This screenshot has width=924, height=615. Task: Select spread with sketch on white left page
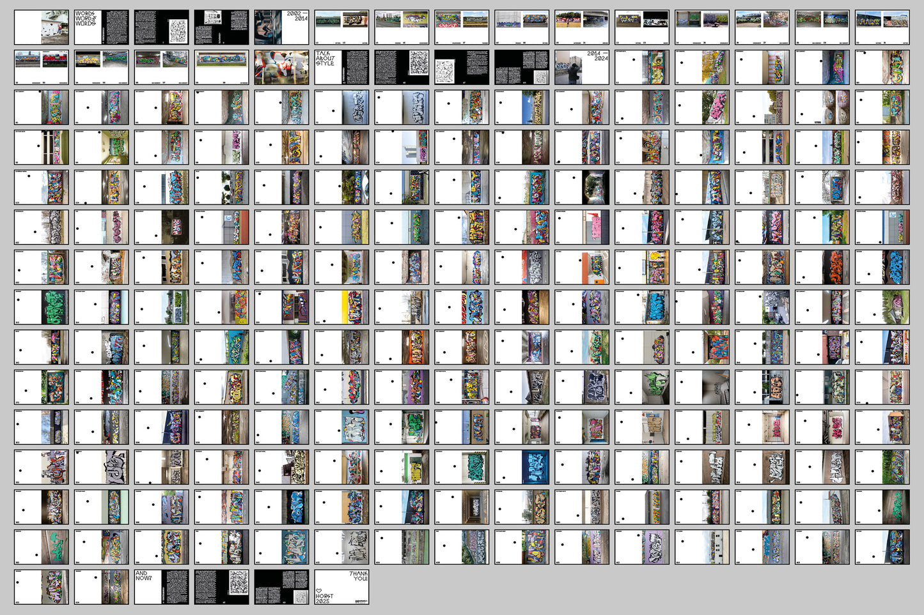[462, 68]
